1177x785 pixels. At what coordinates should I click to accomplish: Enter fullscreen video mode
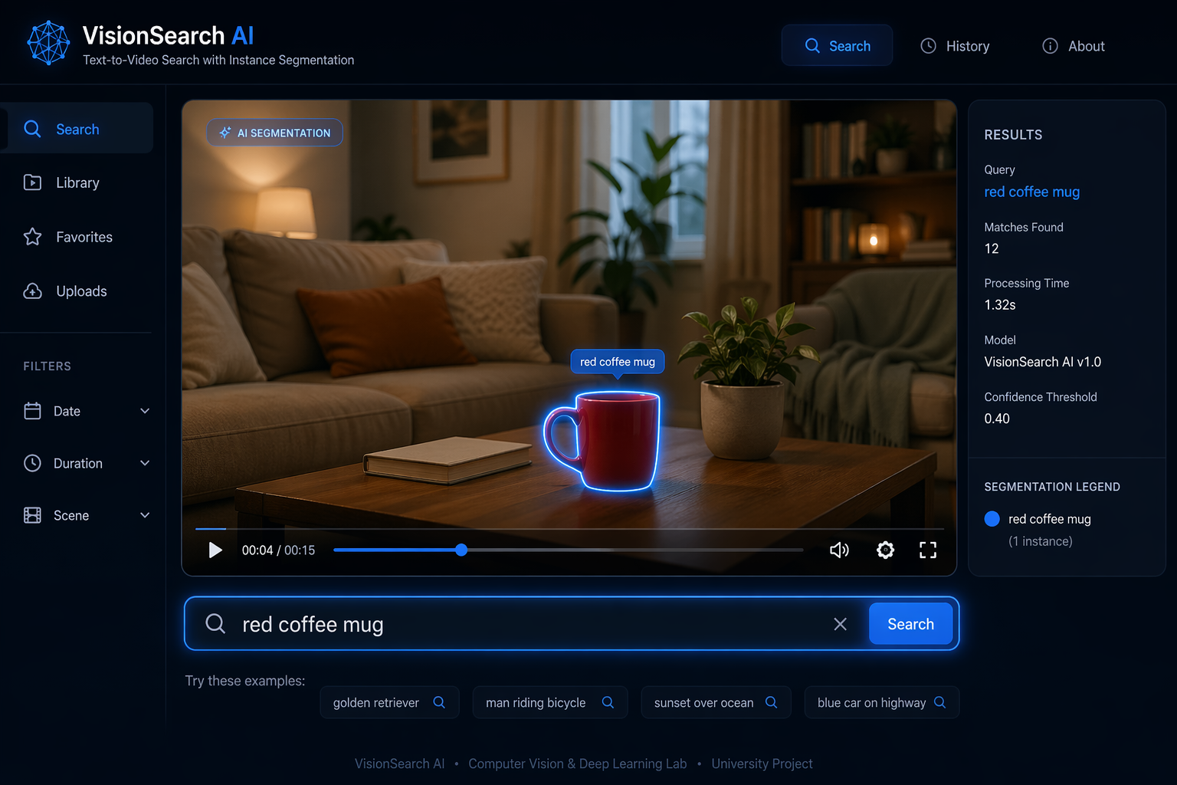tap(927, 550)
